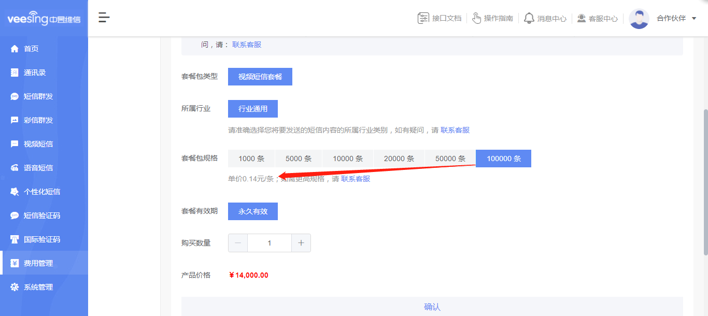Open 联系客服 link under package sizes
708x316 pixels.
click(356, 179)
